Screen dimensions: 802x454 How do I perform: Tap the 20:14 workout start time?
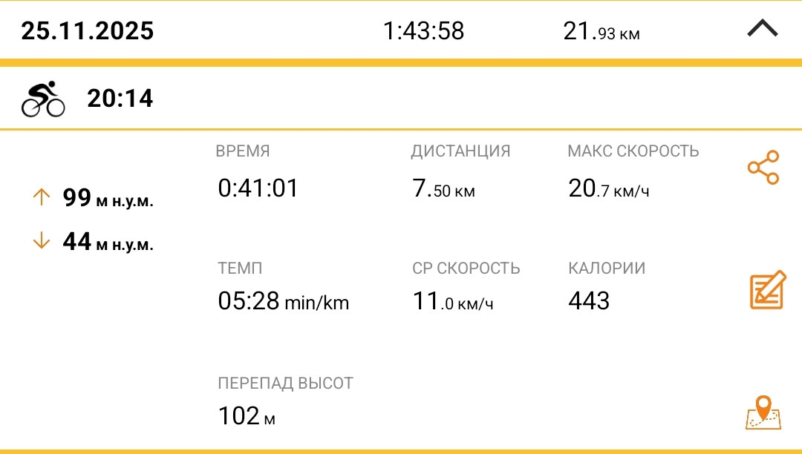click(x=120, y=98)
